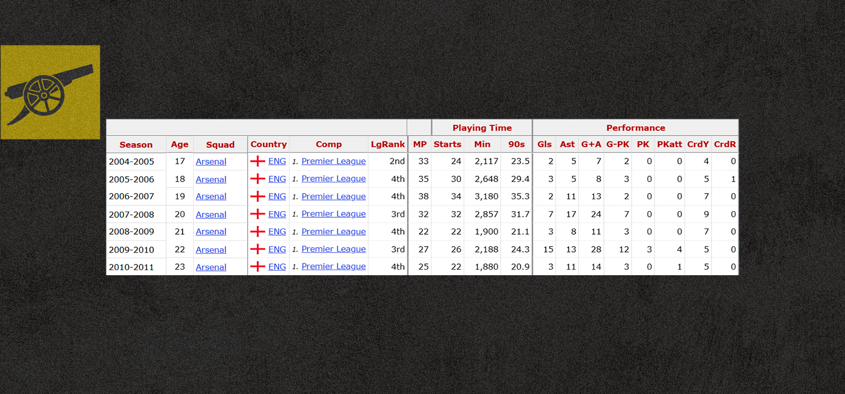Open Premier League link for 2007-2008
This screenshot has width=845, height=394.
tap(333, 214)
